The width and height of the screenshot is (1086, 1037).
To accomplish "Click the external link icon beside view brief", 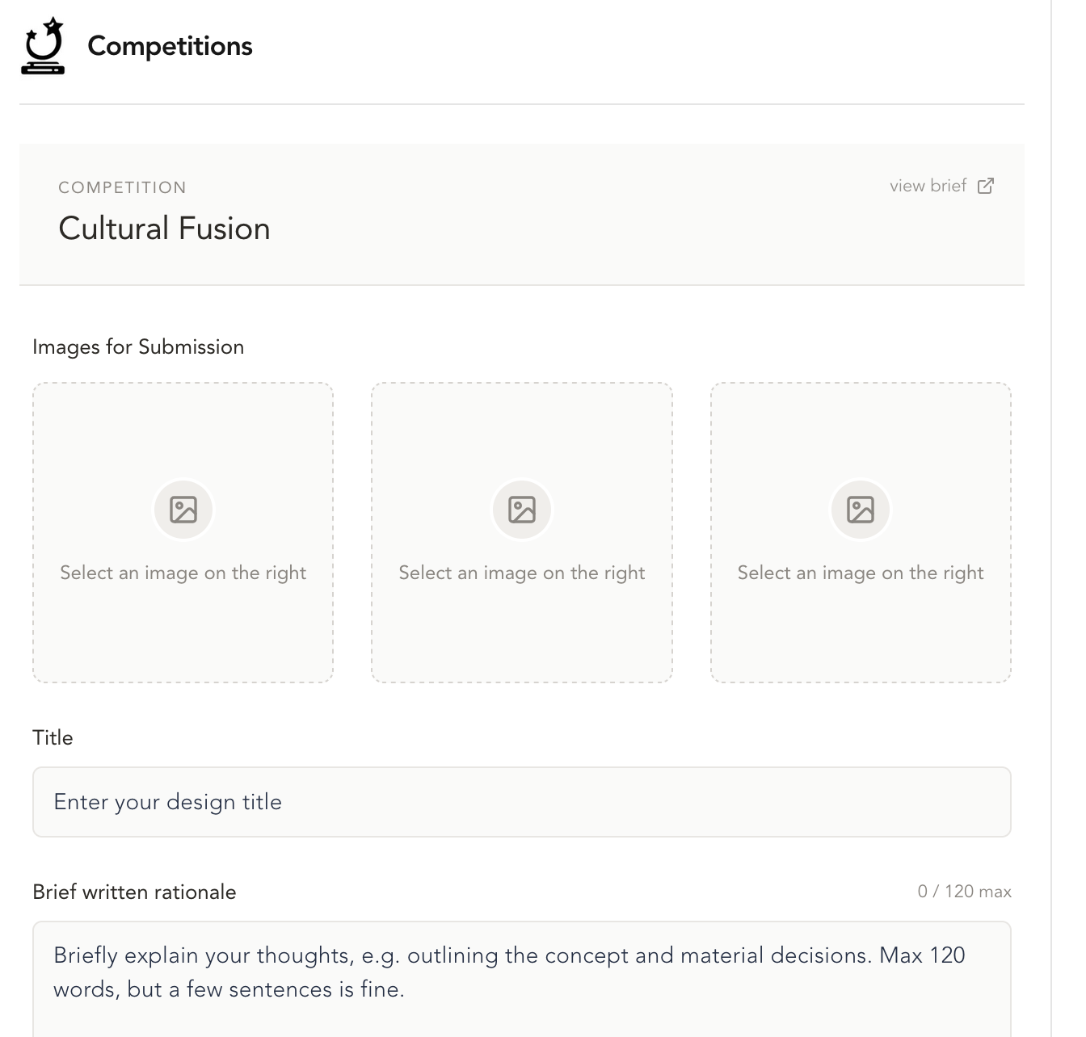I will pos(986,186).
